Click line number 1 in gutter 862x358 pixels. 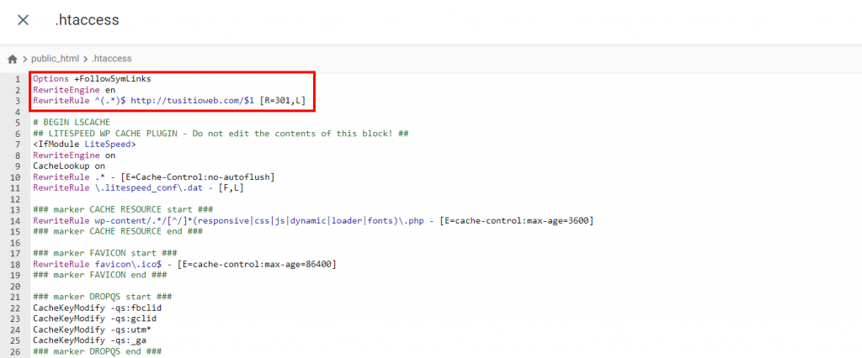18,78
